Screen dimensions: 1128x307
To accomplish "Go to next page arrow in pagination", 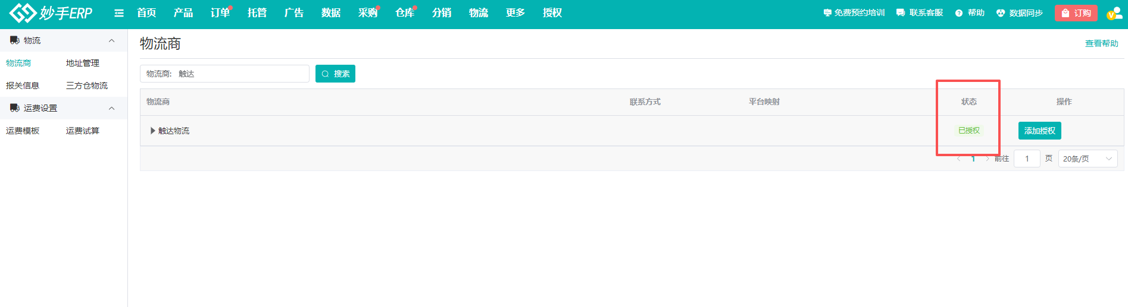I will [x=988, y=159].
